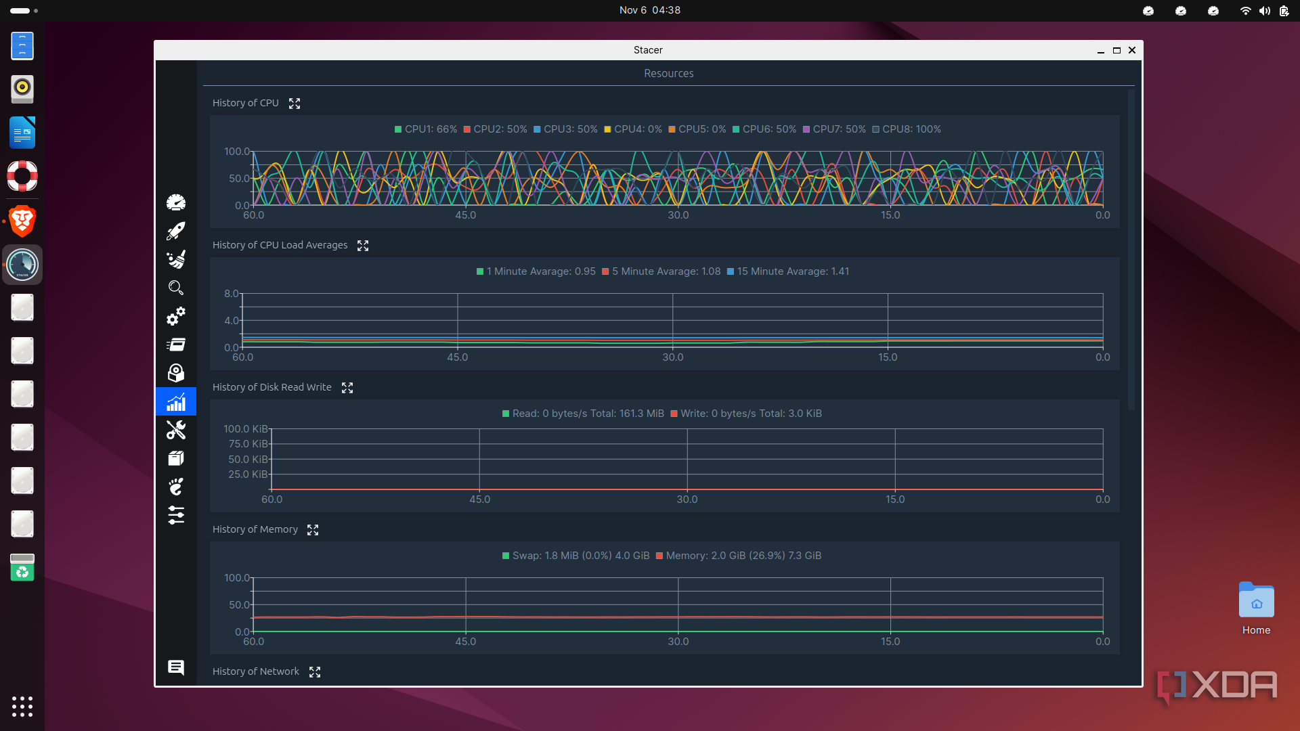Expand History of CPU Load Averages chart
Image resolution: width=1300 pixels, height=731 pixels.
point(363,246)
